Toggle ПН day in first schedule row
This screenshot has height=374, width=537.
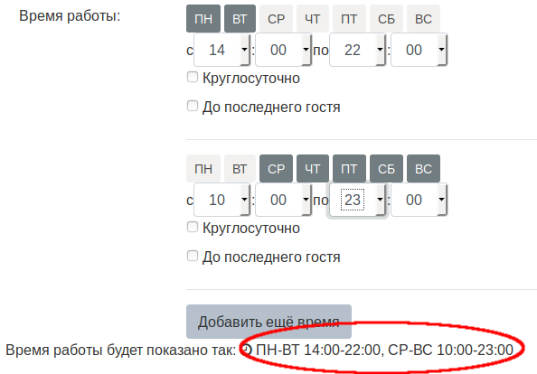pyautogui.click(x=203, y=19)
